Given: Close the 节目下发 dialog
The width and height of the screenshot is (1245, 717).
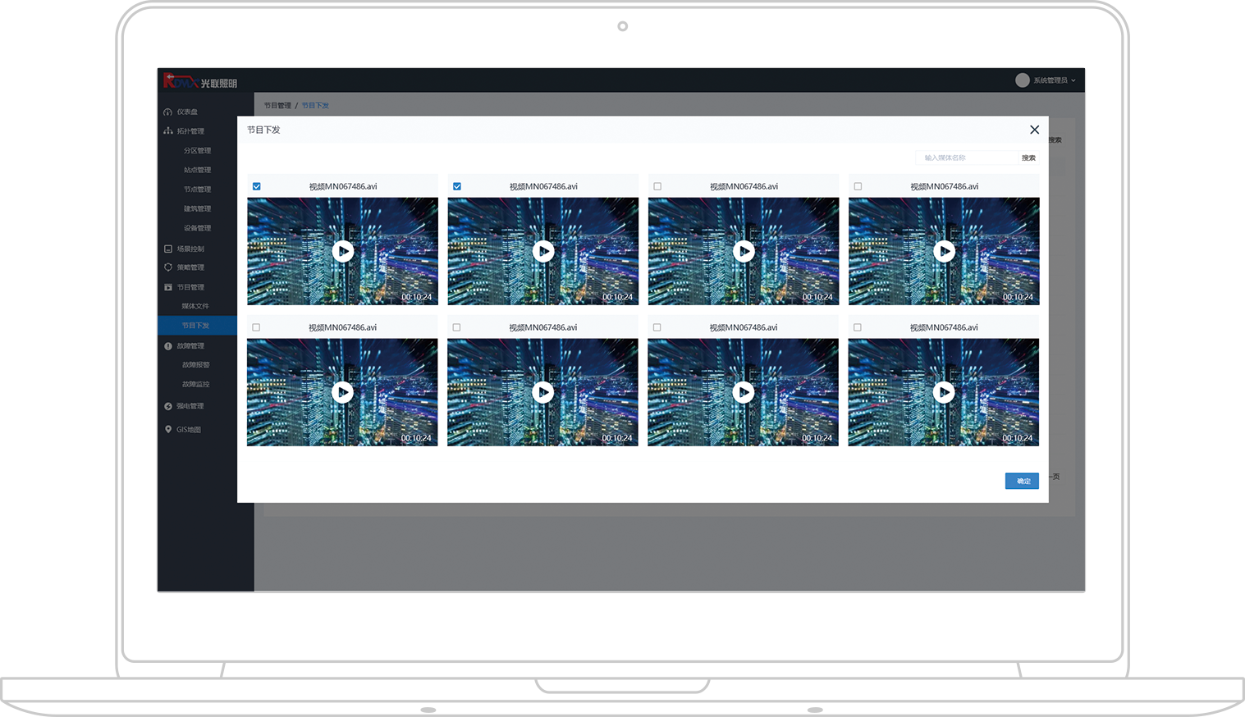Looking at the screenshot, I should pyautogui.click(x=1034, y=130).
